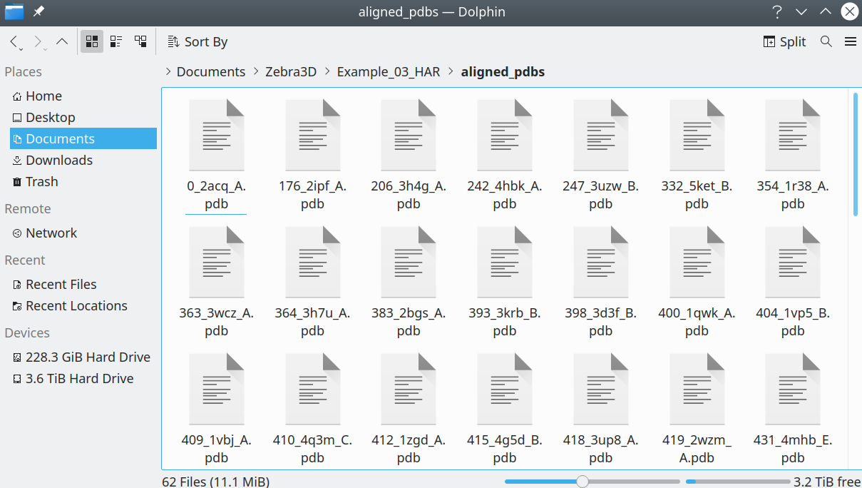
Task: Open the Sort By menu
Action: pyautogui.click(x=197, y=41)
